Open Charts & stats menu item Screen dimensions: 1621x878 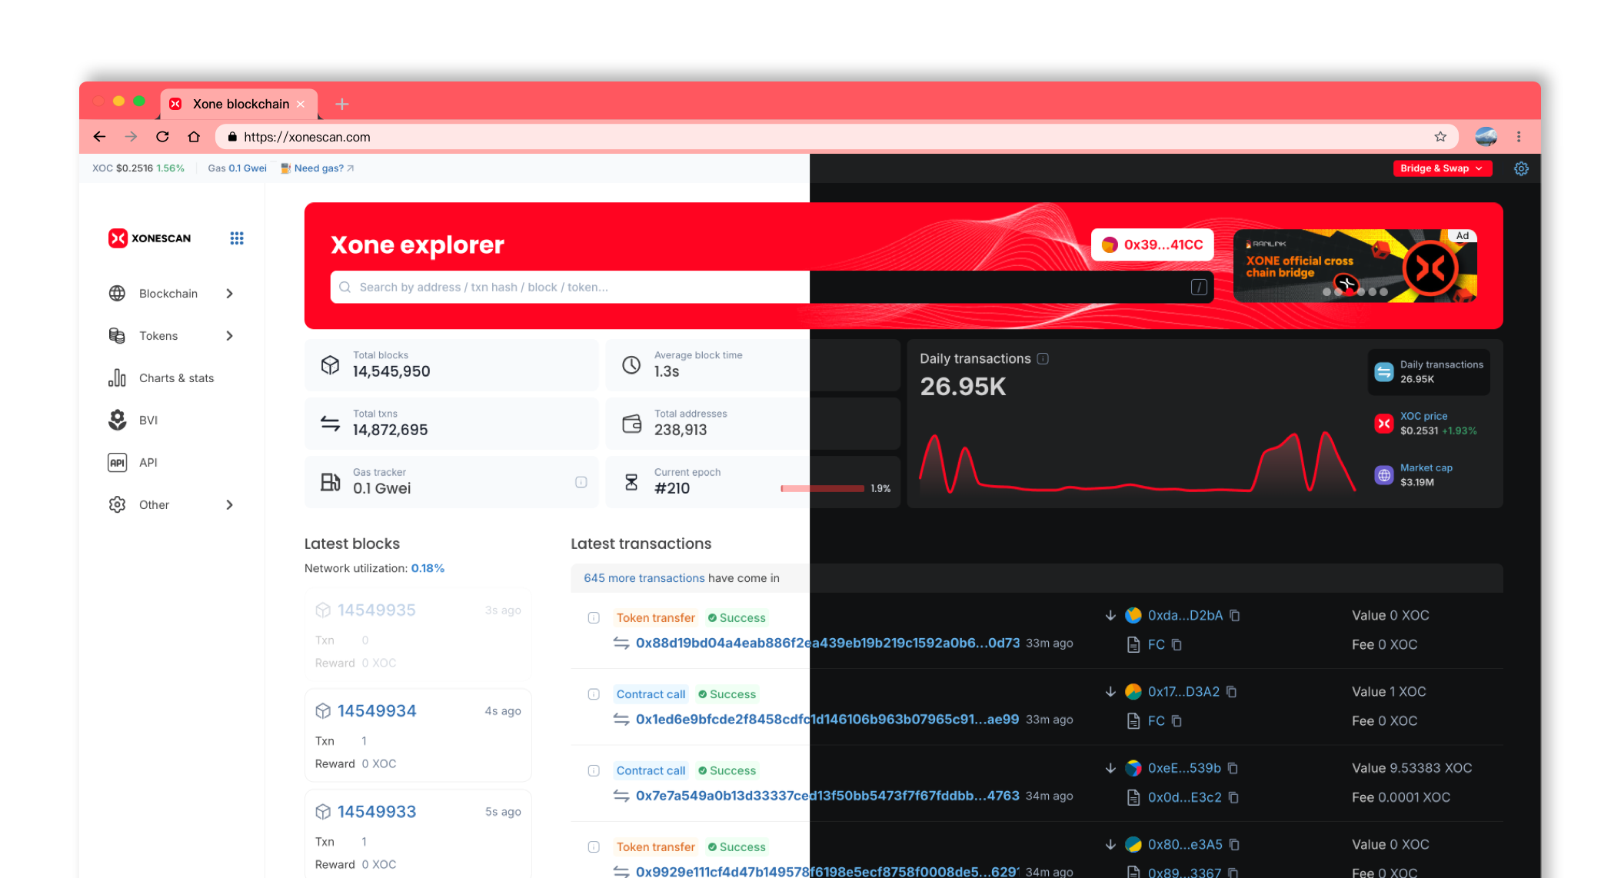(176, 378)
